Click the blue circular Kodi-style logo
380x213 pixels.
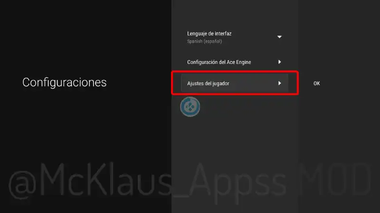pos(190,106)
